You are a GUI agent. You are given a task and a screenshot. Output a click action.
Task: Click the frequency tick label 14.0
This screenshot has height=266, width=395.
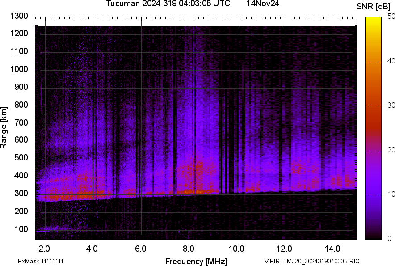pos(332,249)
